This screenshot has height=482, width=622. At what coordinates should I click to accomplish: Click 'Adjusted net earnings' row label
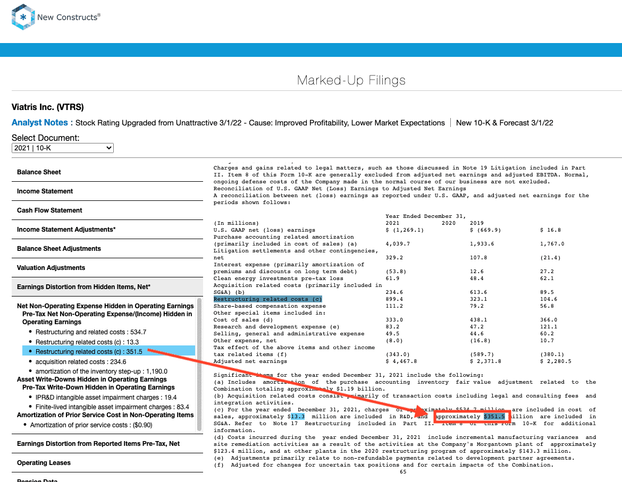(250, 361)
